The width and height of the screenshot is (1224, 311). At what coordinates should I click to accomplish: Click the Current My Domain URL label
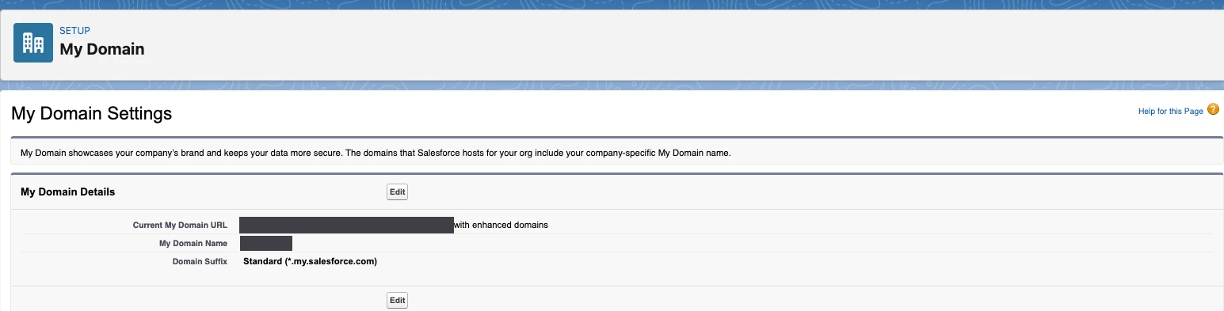pyautogui.click(x=180, y=226)
